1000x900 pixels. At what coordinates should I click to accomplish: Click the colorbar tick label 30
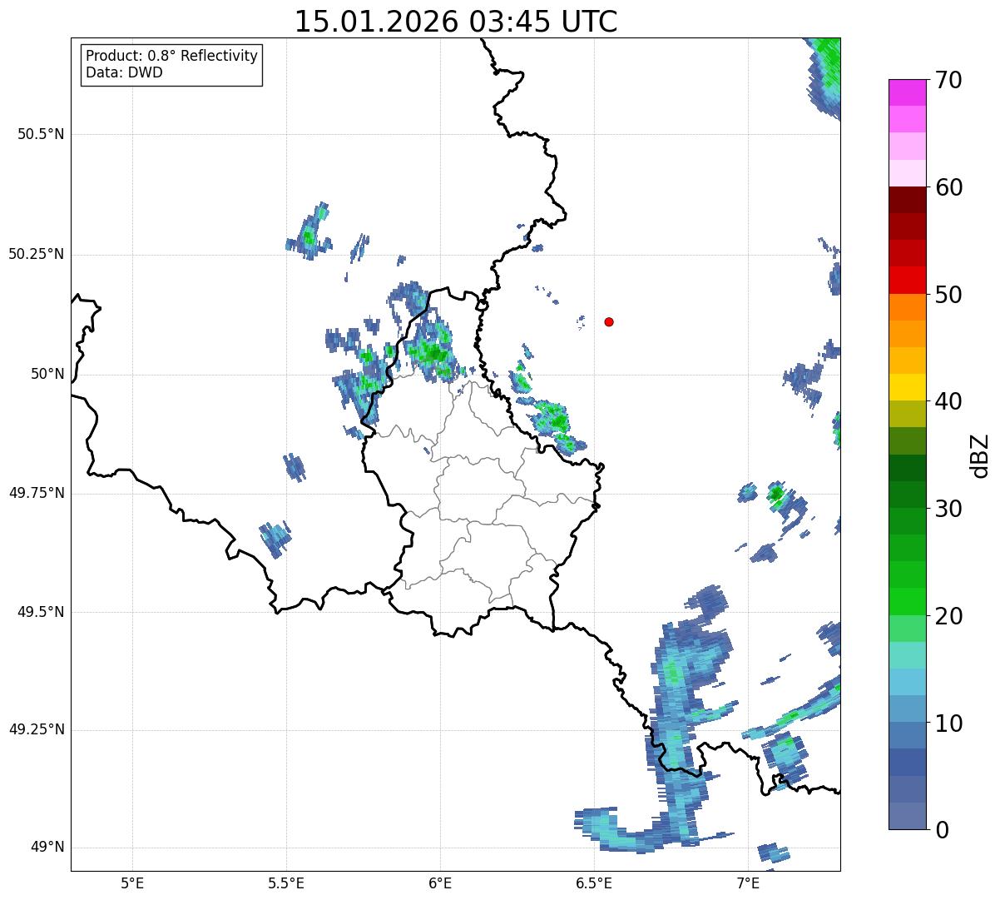pos(949,509)
